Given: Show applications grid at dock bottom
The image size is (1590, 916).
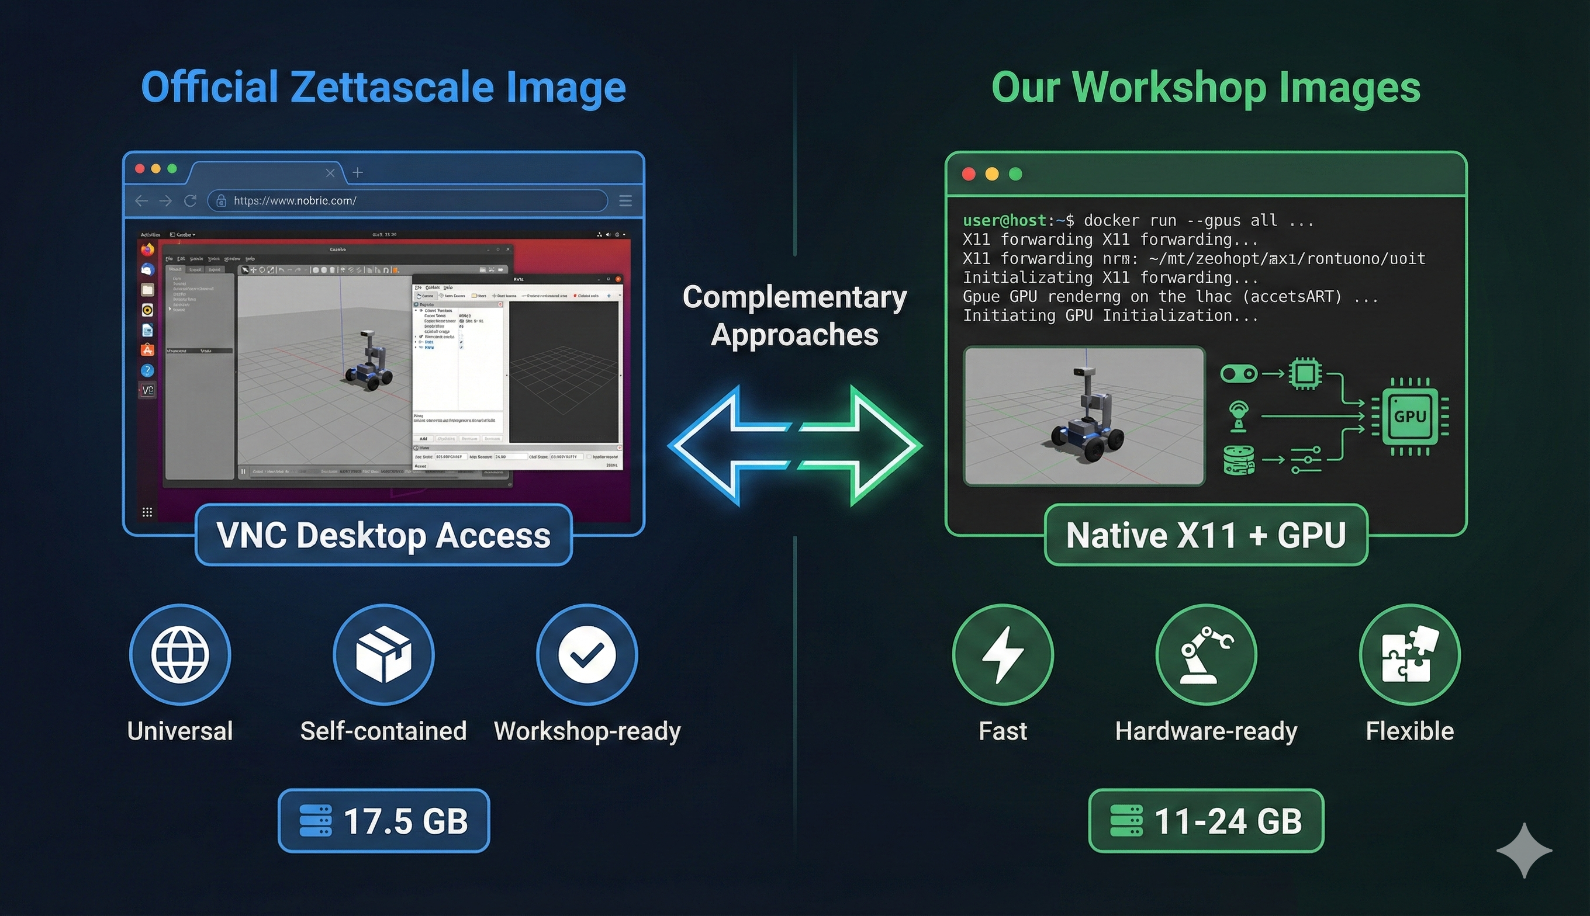Looking at the screenshot, I should coord(147,512).
